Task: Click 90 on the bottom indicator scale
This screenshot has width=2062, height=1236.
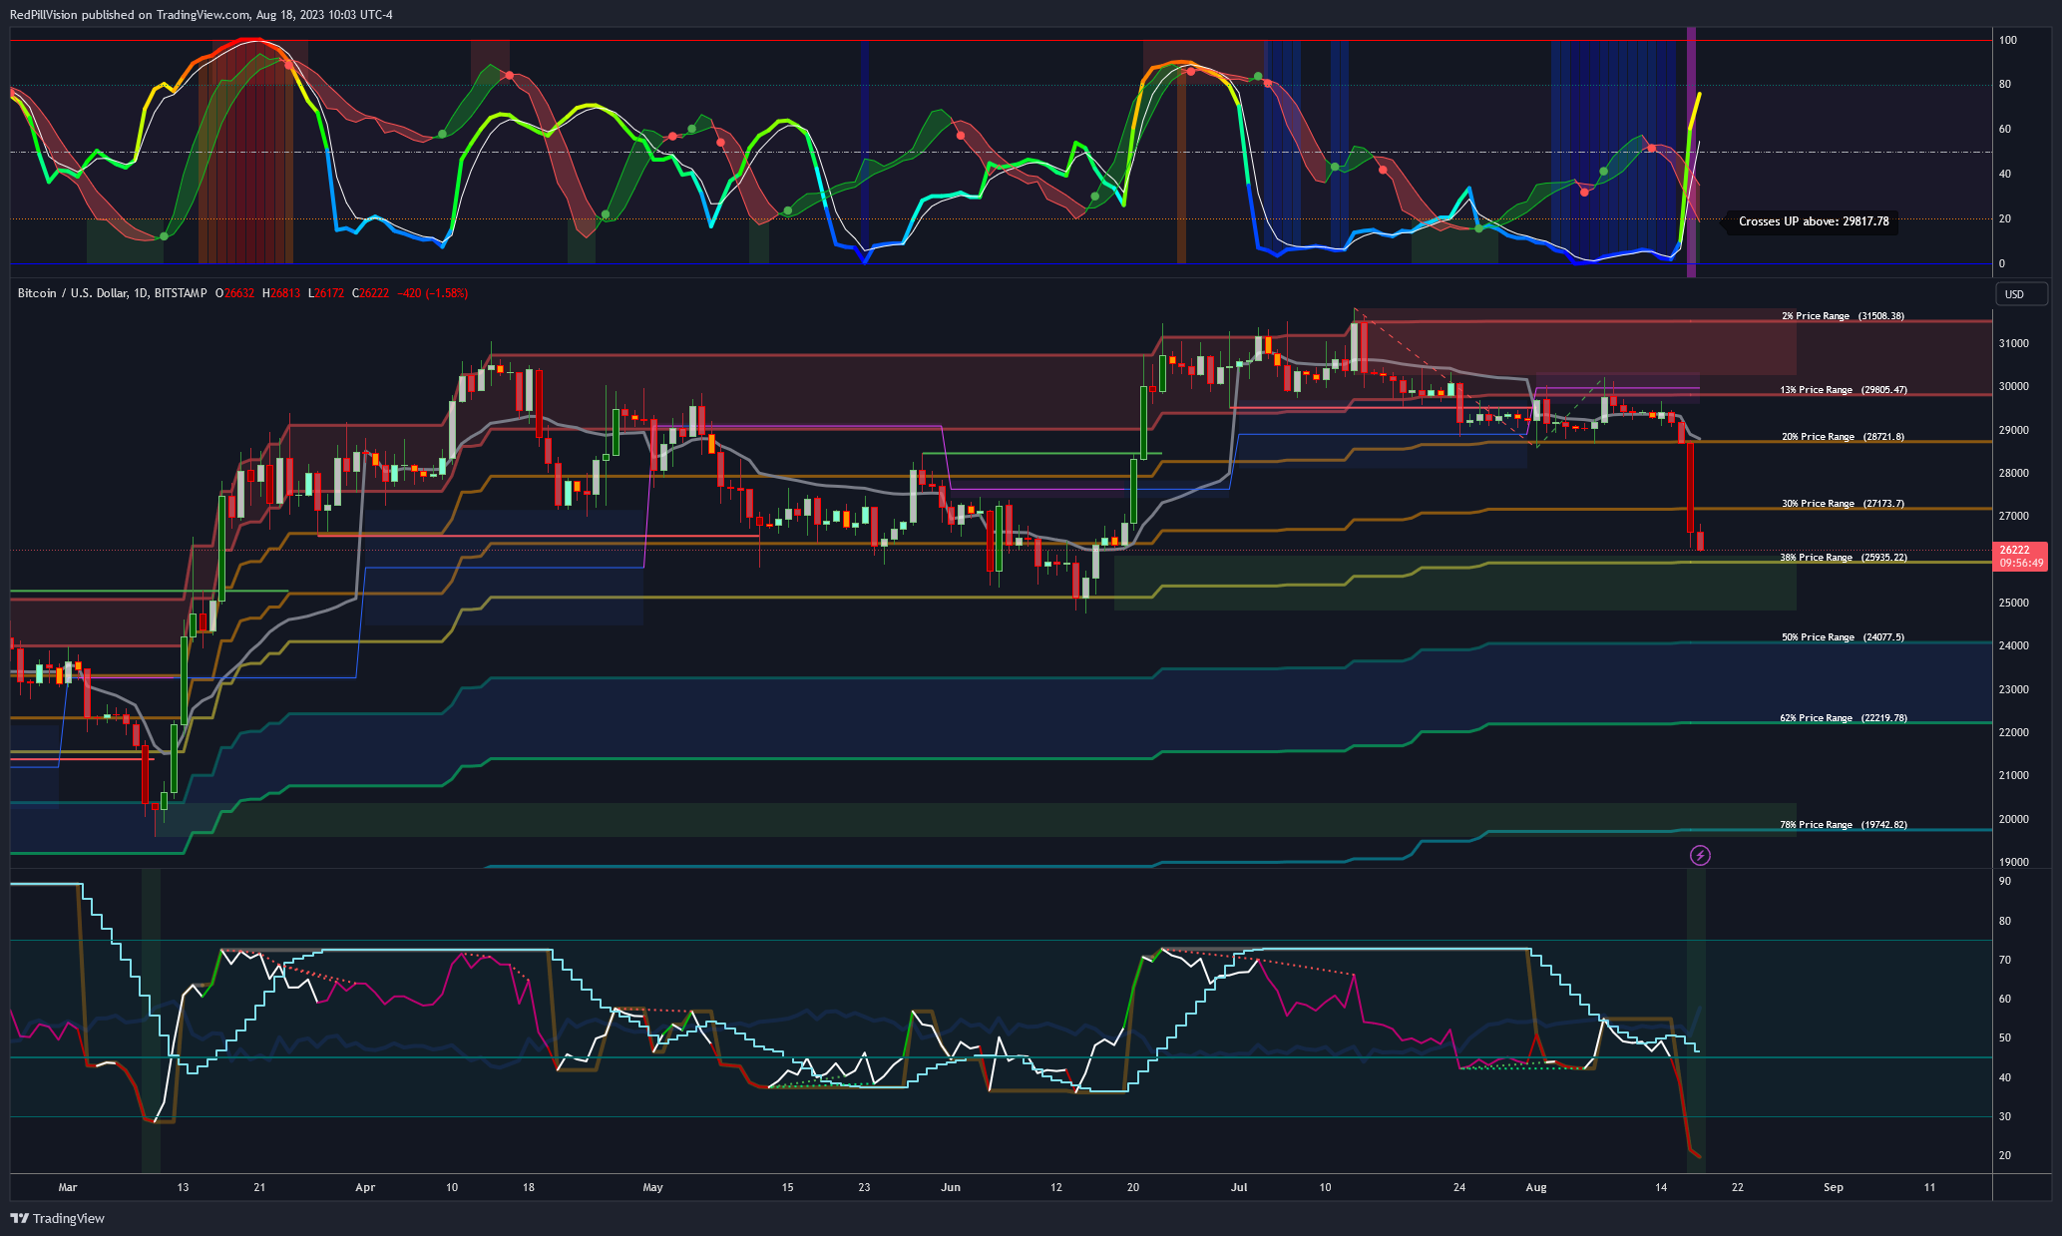Action: click(2005, 882)
